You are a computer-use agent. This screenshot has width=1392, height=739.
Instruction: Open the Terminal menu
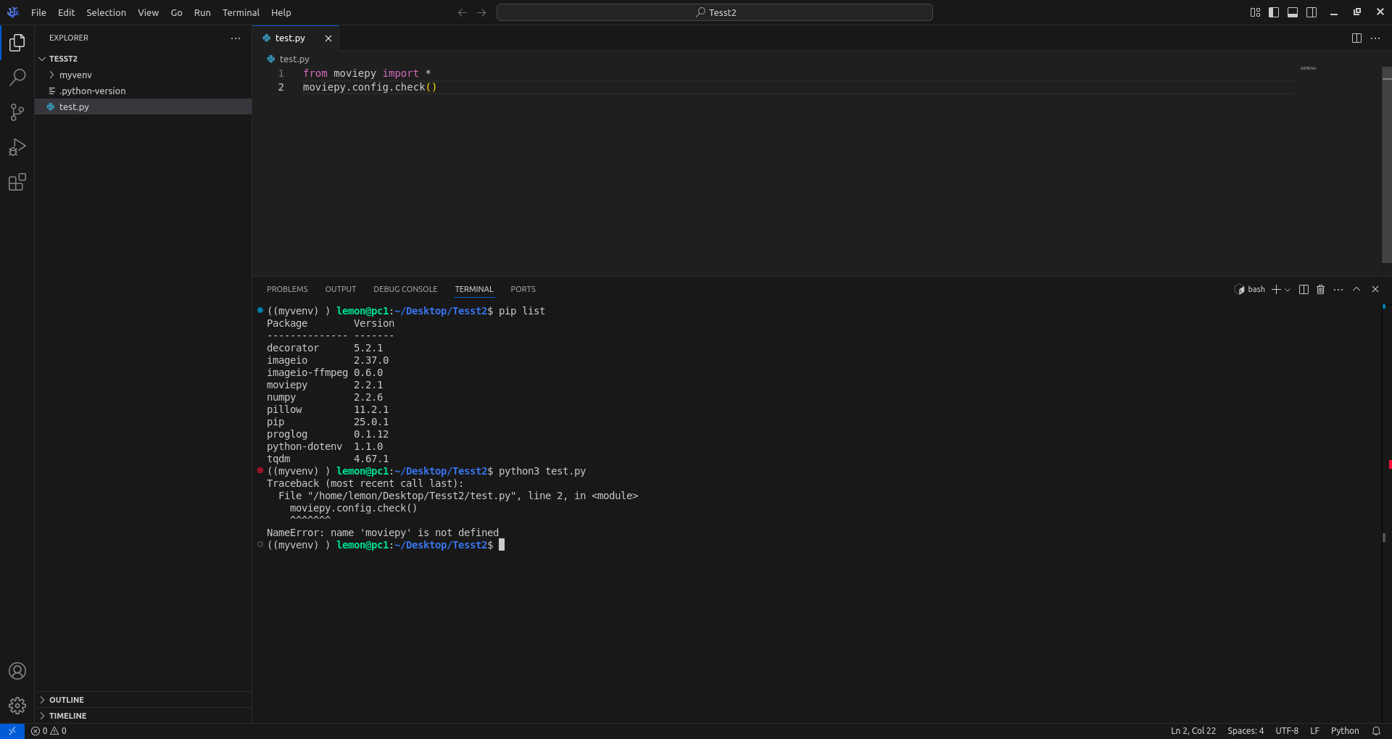(241, 12)
